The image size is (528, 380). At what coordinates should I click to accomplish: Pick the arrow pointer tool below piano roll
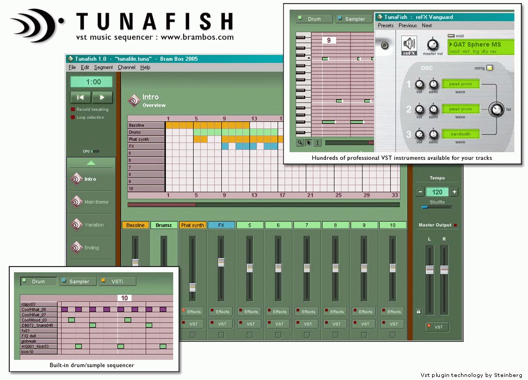tap(308, 143)
